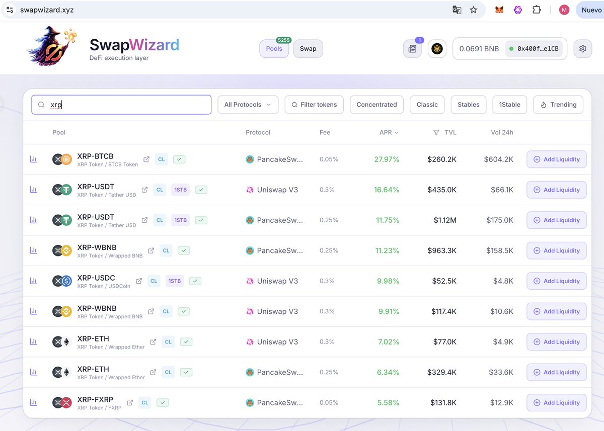Click verified check badge on XRP-FXRP row
This screenshot has height=431, width=604.
point(163,403)
